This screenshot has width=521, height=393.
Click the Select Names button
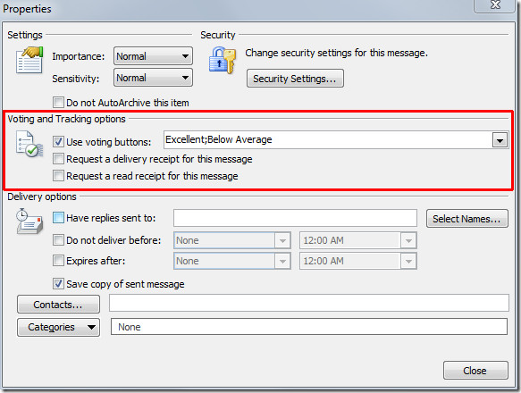click(466, 219)
